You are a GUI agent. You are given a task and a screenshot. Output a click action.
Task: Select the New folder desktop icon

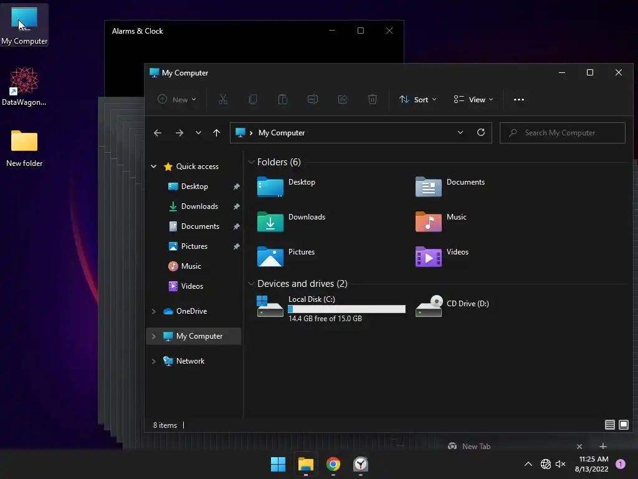[x=24, y=148]
